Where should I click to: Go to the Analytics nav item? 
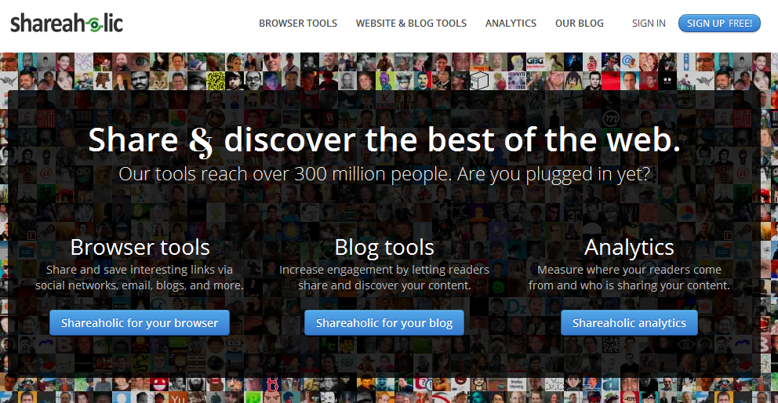point(511,24)
